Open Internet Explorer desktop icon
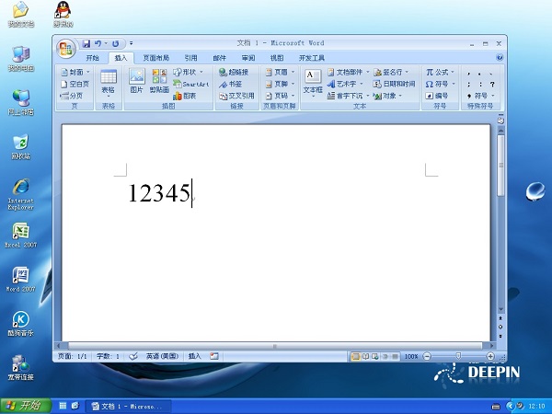Viewport: 552px width, 414px height. 20,194
